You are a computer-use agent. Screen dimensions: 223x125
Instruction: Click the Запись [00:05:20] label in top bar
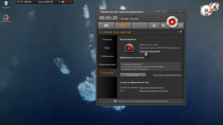[x=46, y=2]
